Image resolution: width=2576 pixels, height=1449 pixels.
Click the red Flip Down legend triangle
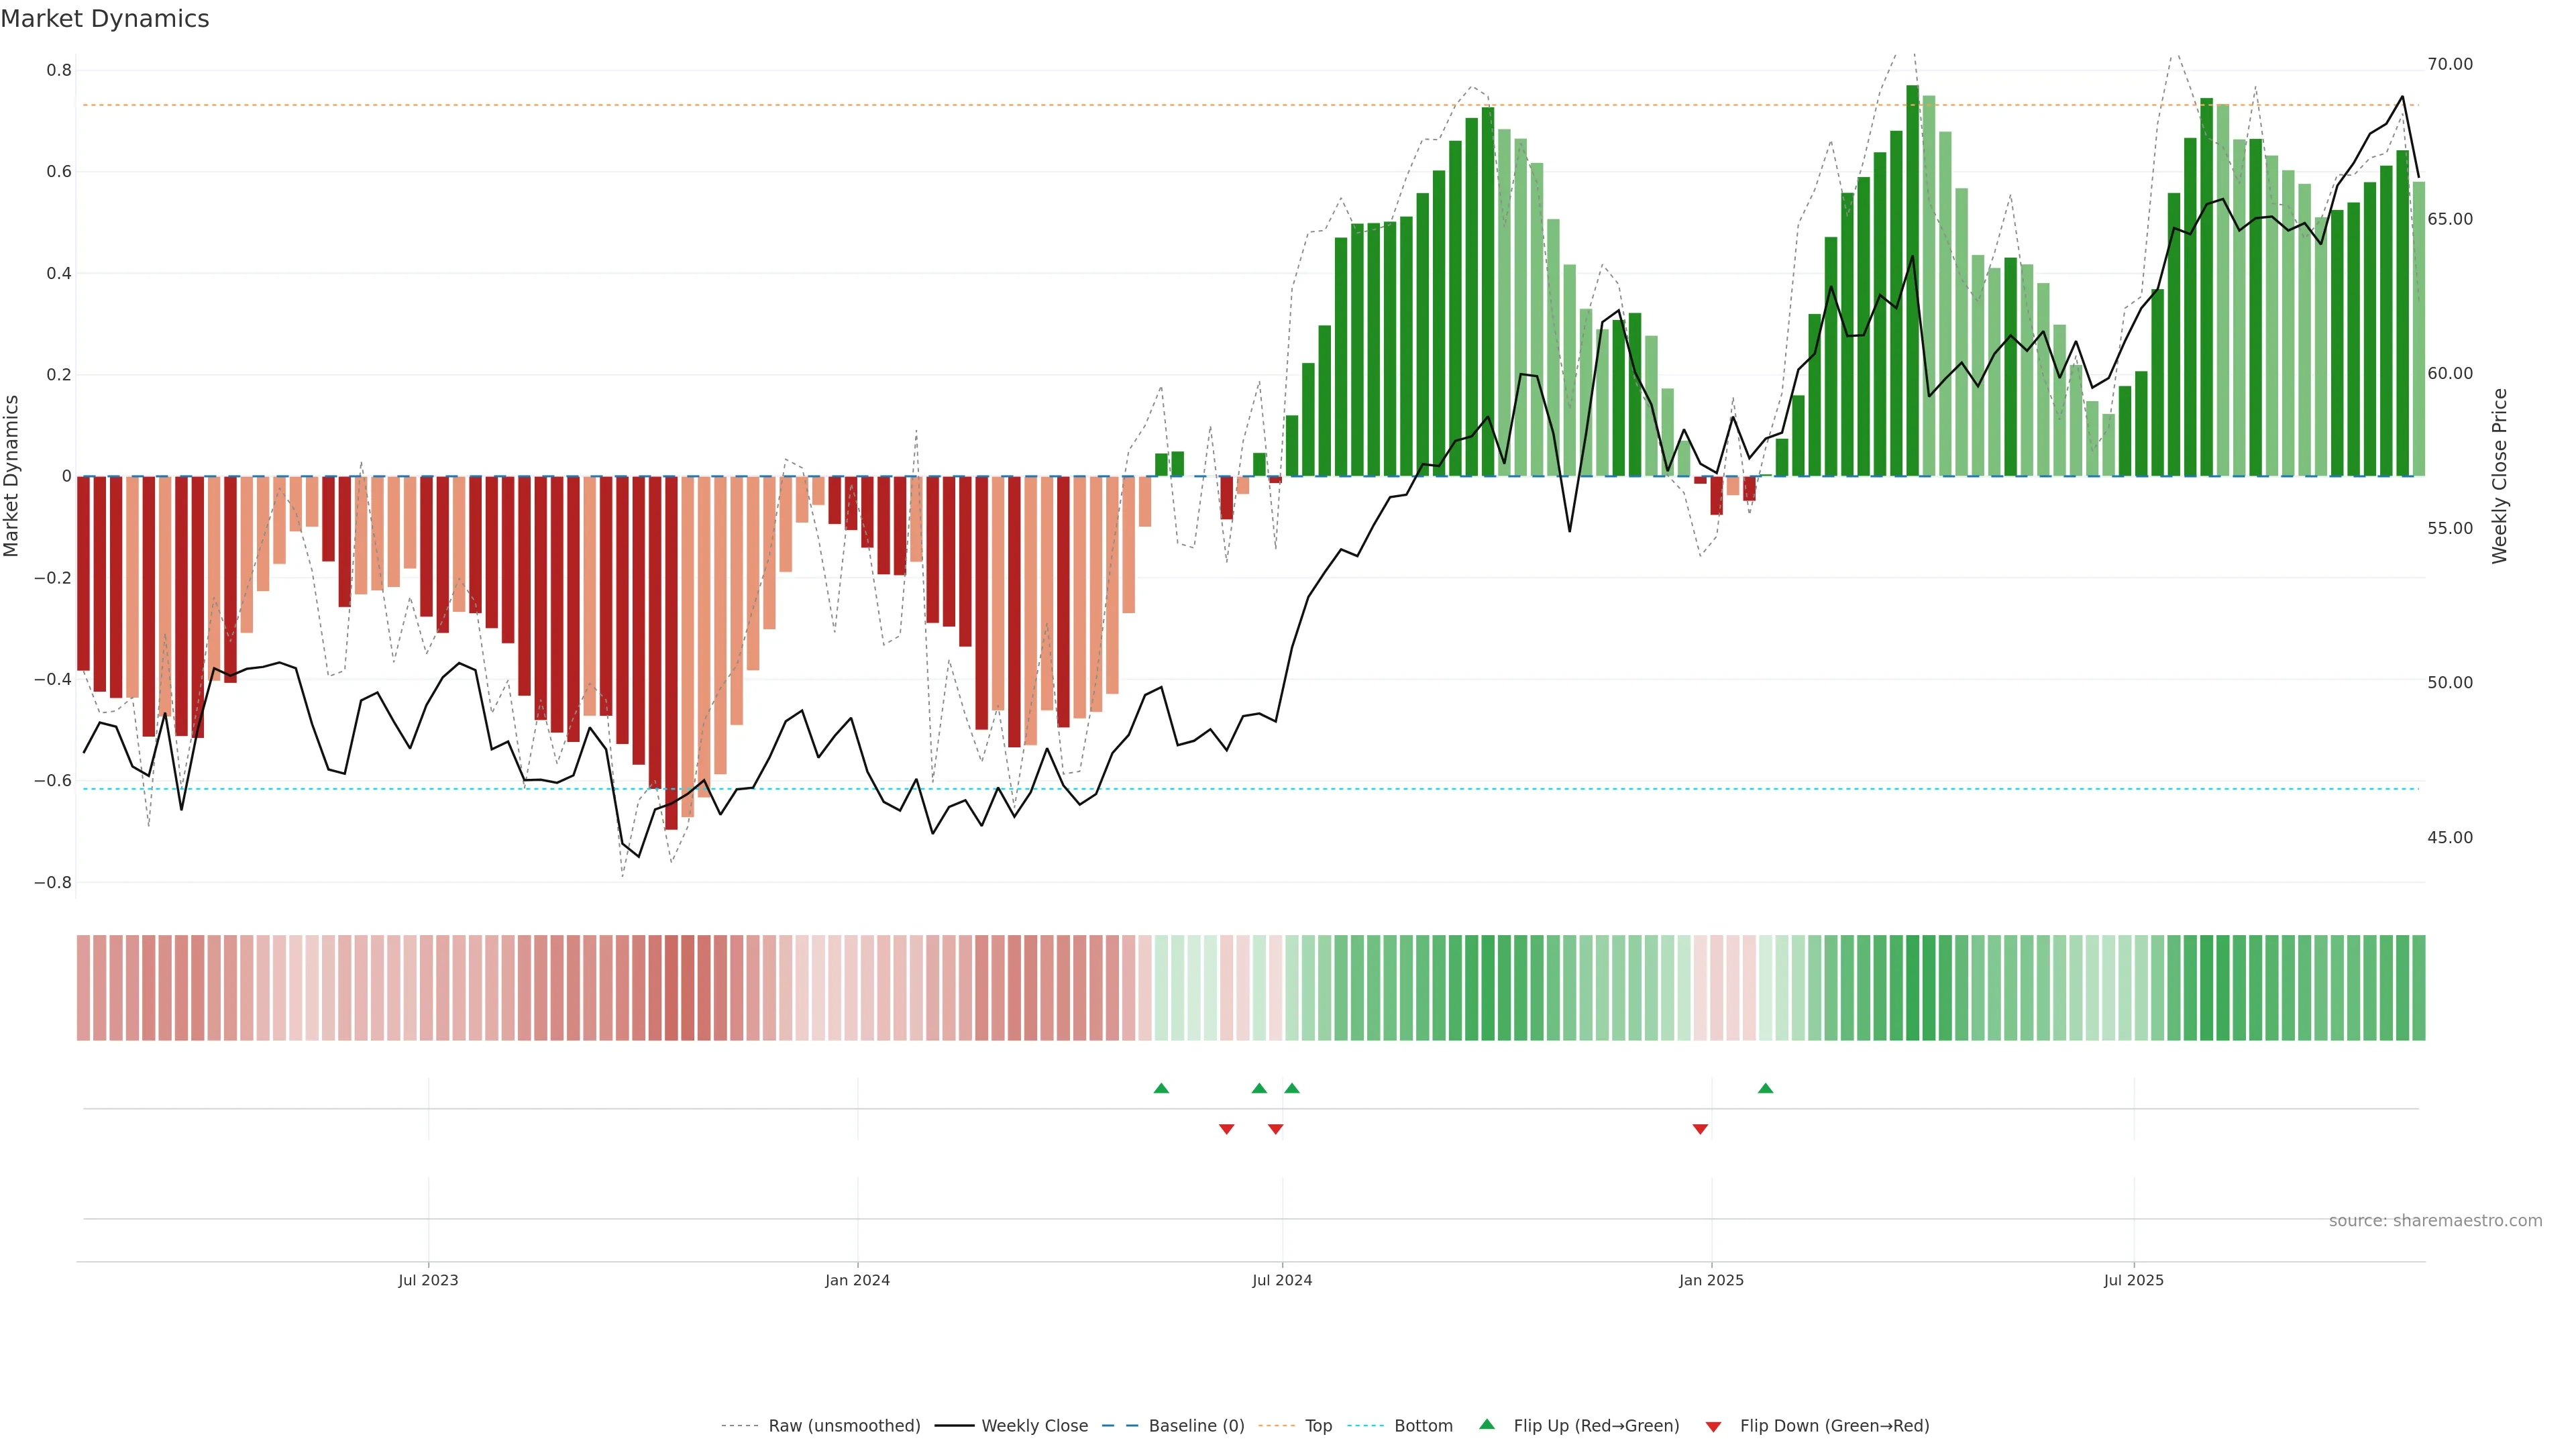(1713, 1426)
